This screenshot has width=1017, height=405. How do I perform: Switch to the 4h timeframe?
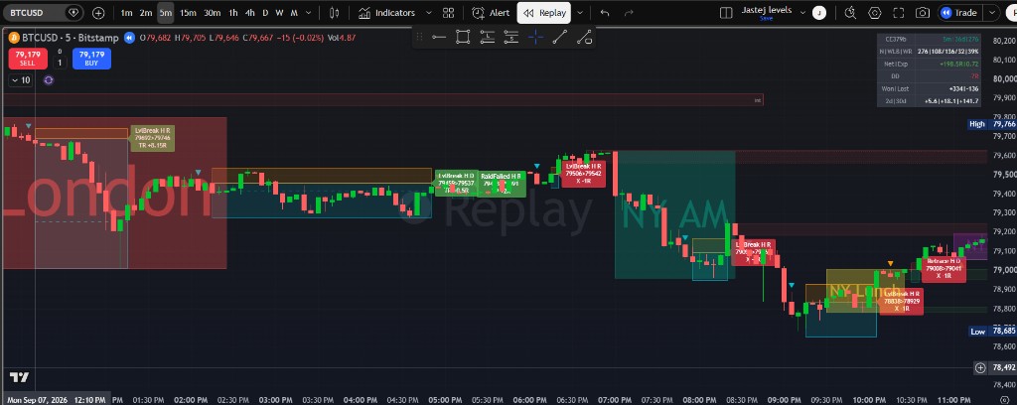click(249, 12)
